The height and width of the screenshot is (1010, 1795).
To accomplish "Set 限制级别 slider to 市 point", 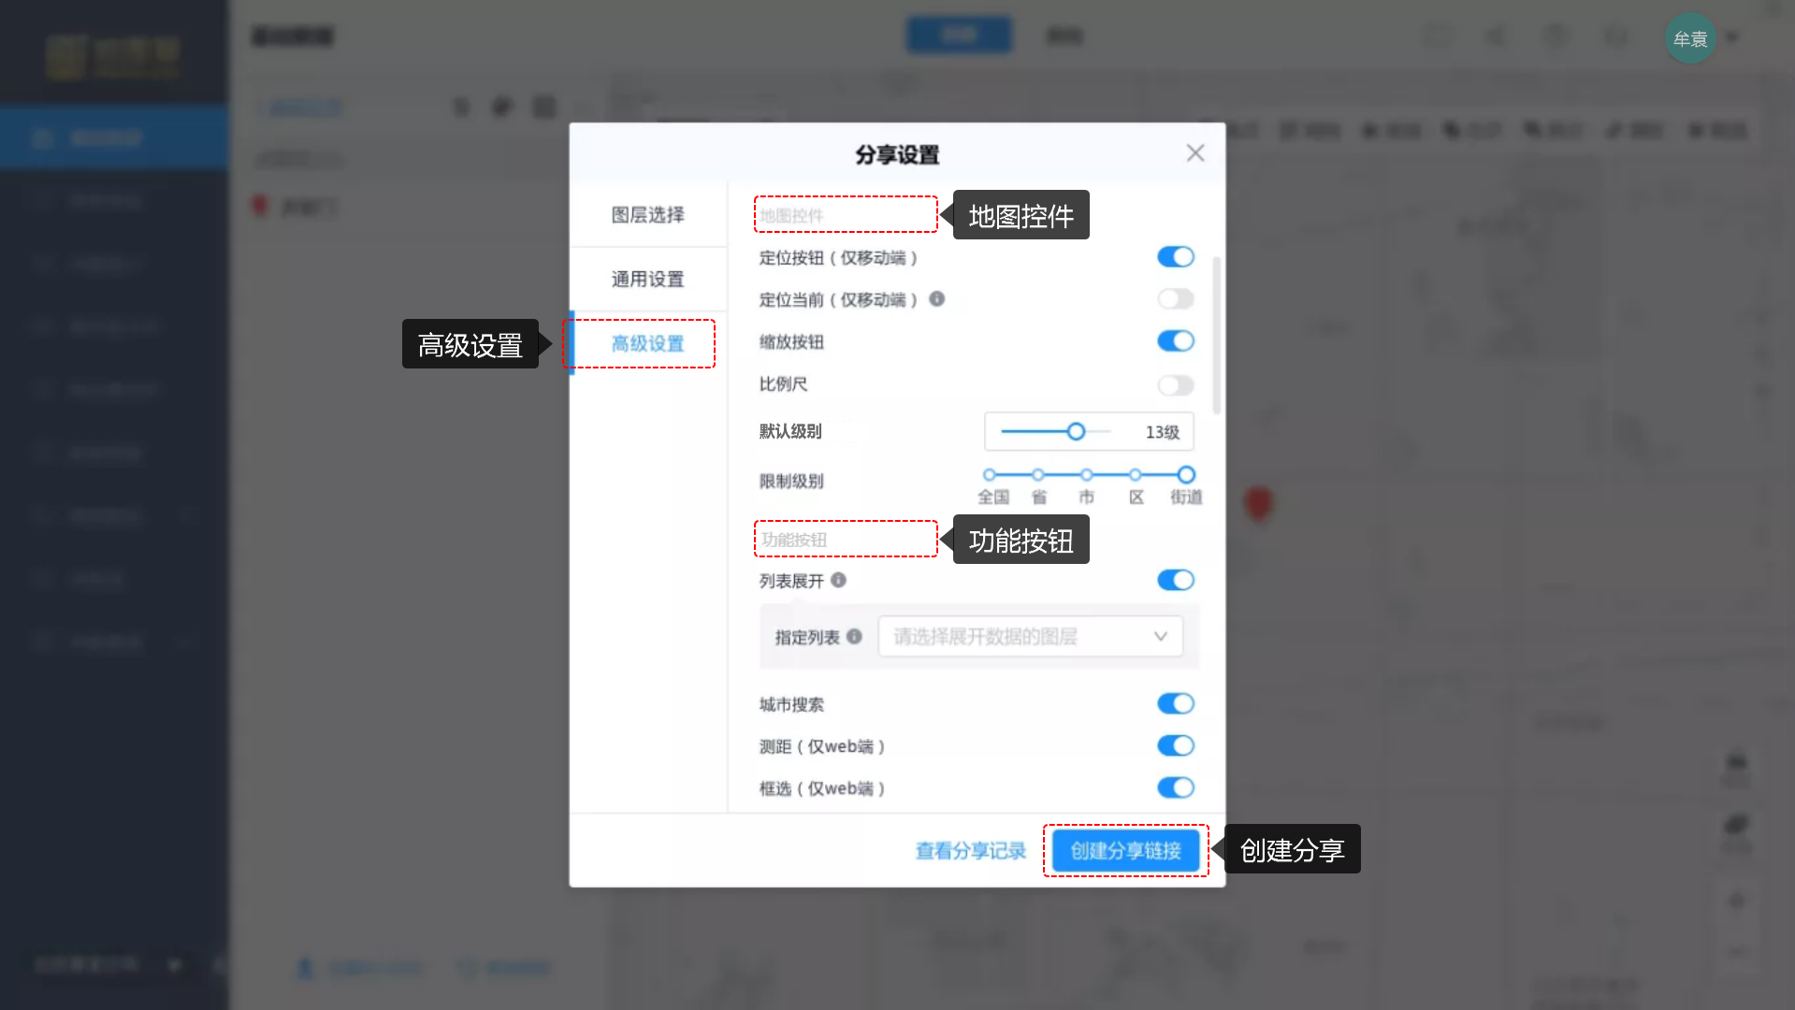I will [1086, 475].
